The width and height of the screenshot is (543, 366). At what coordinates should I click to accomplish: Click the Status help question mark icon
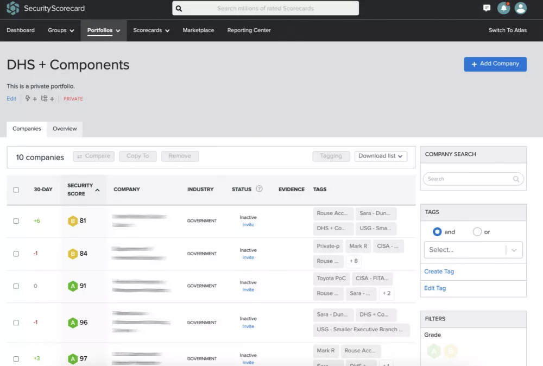[259, 189]
